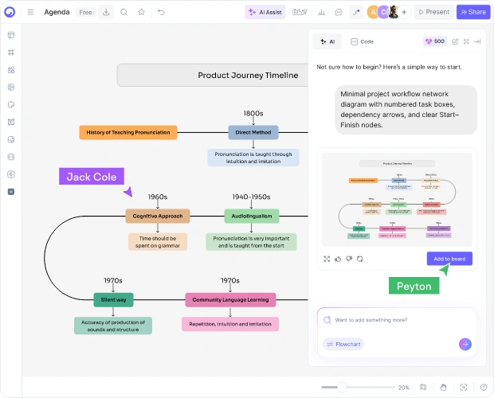
Task: Select the Cognitive Approach node
Action: coord(158,217)
